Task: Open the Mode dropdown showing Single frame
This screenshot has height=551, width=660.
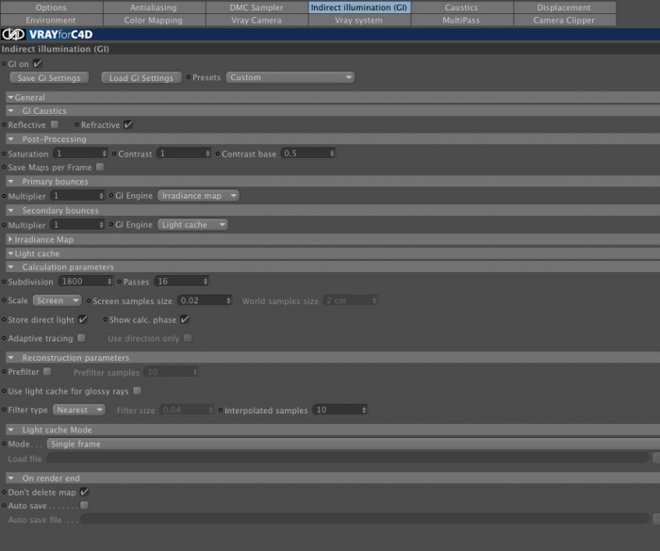Action: (354, 444)
